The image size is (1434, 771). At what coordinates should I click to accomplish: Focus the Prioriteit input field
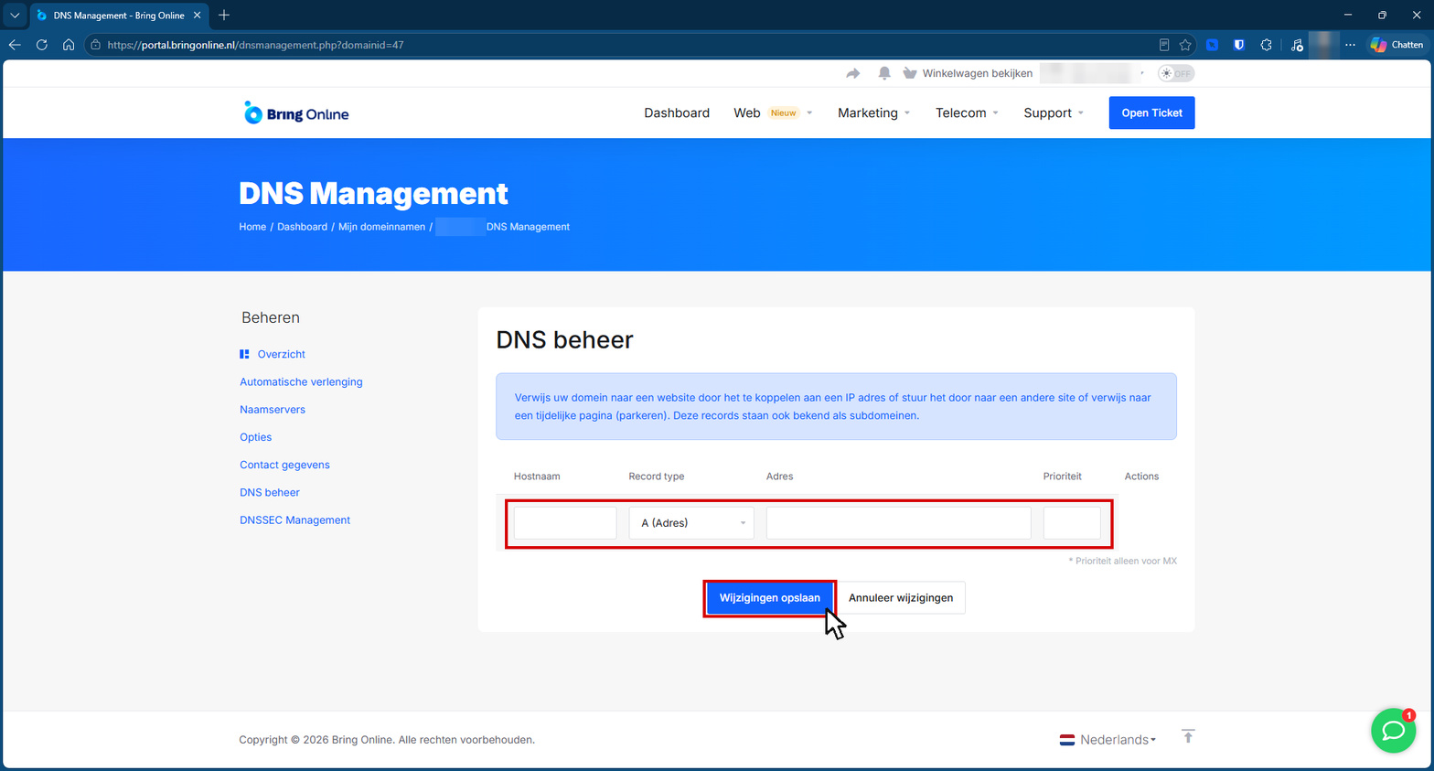(1072, 523)
